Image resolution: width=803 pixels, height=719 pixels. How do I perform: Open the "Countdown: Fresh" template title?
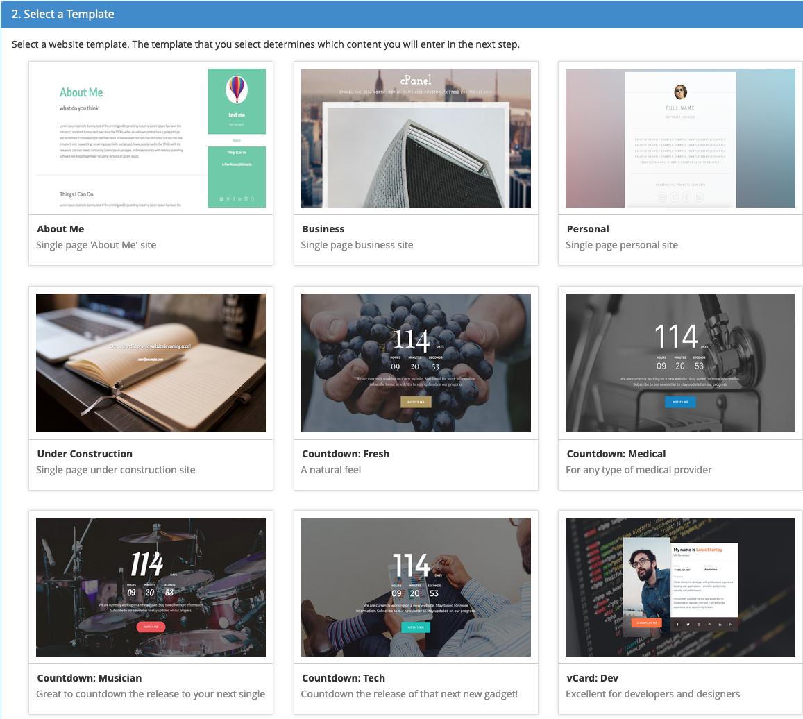coord(346,454)
